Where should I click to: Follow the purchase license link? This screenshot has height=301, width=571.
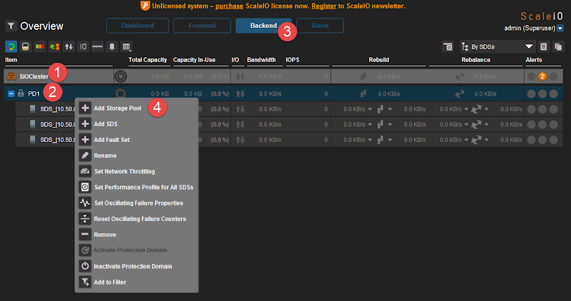click(x=229, y=6)
